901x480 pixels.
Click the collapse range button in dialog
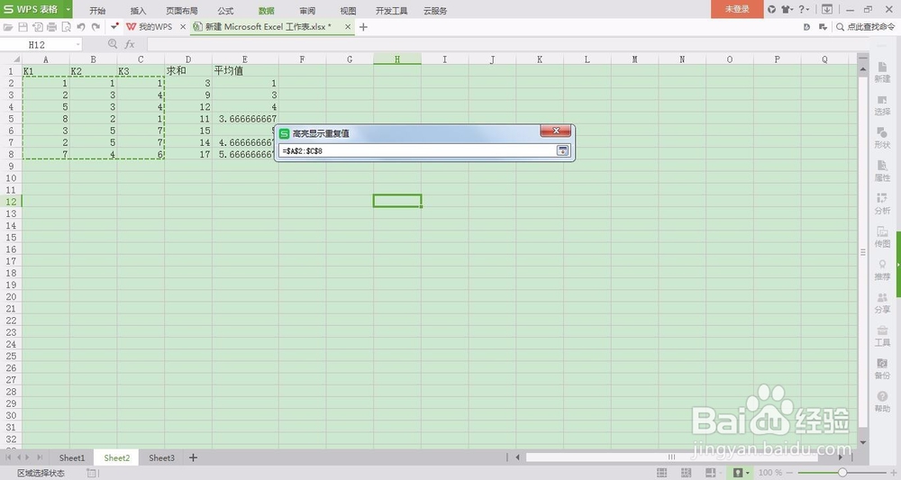(562, 150)
